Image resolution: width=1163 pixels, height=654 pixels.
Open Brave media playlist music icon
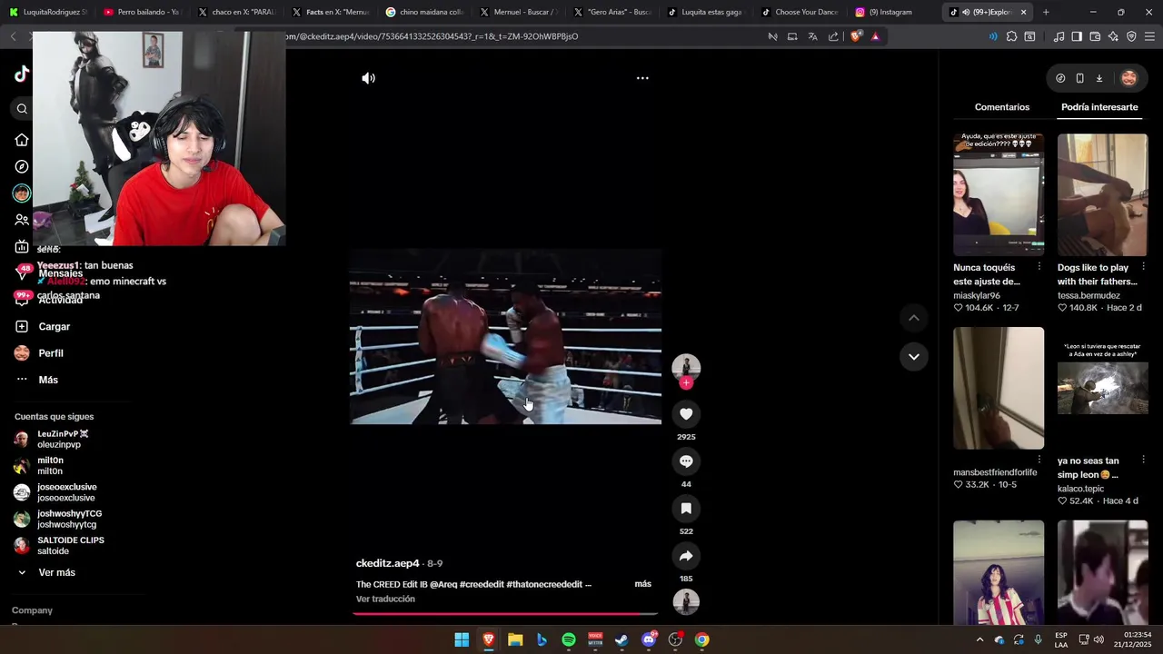(x=1059, y=36)
